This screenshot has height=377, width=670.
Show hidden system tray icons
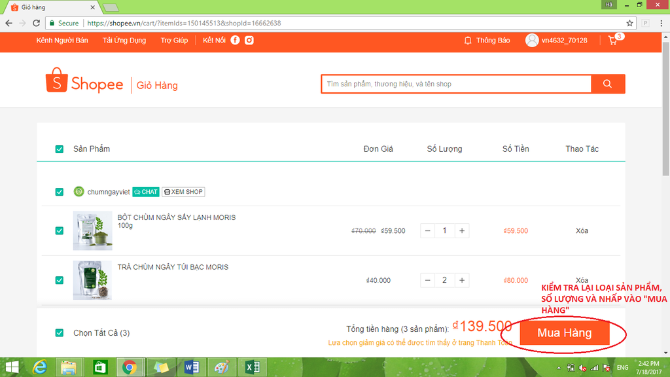pyautogui.click(x=559, y=368)
